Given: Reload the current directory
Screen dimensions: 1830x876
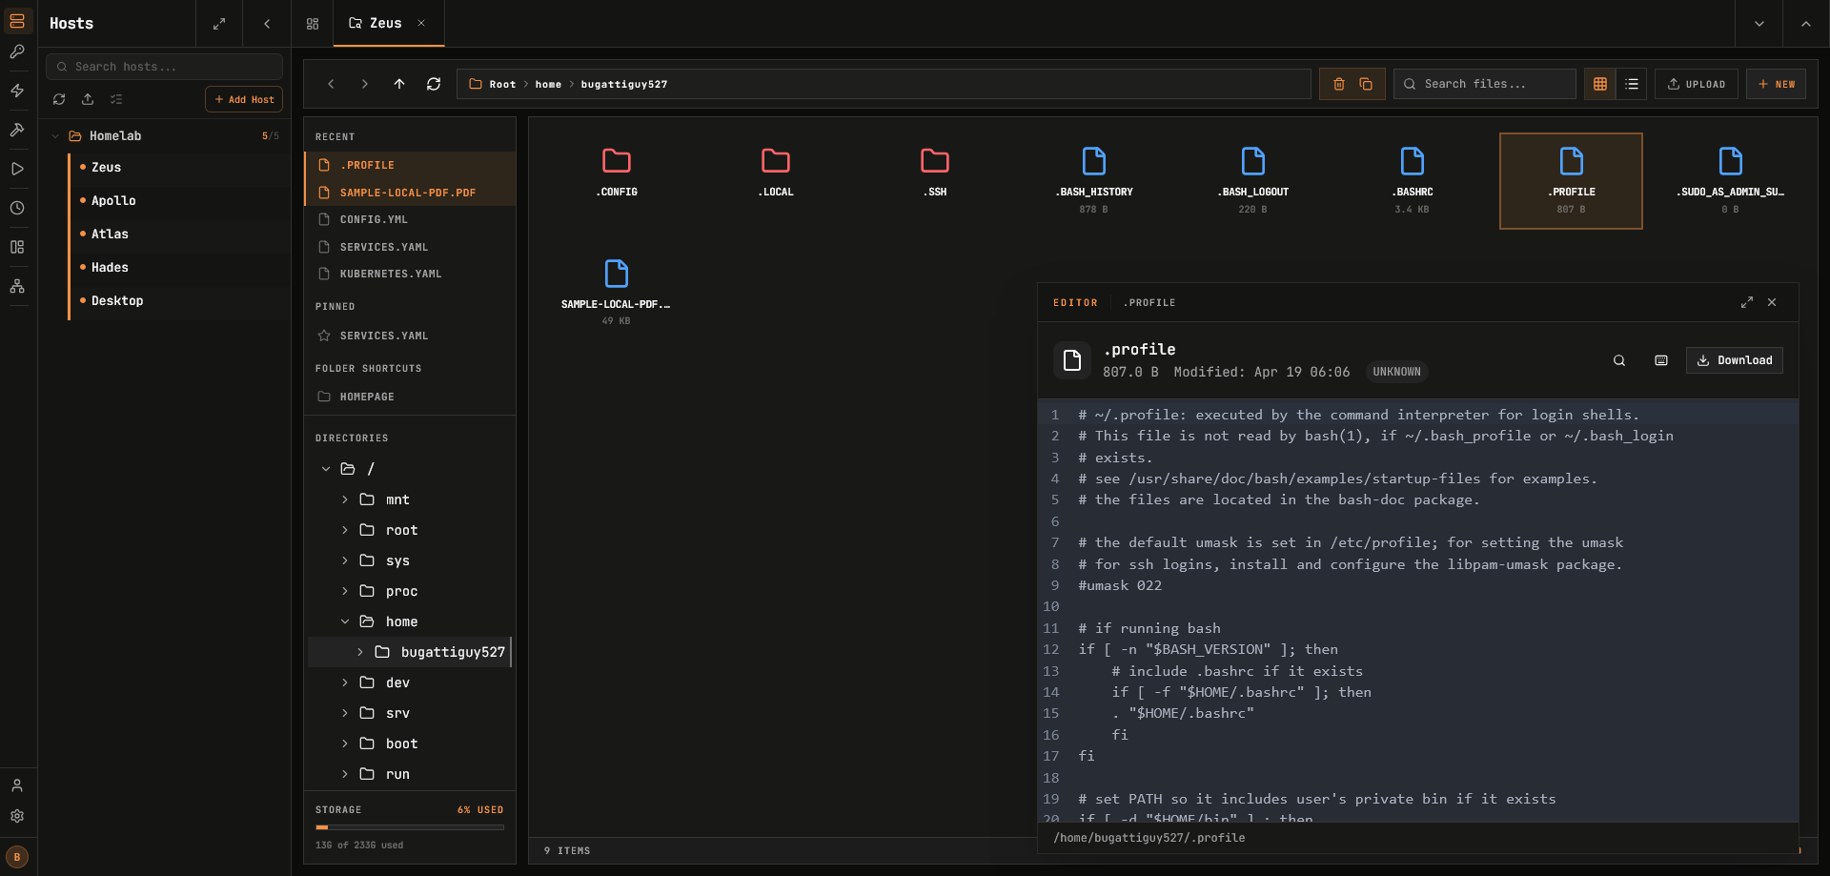Looking at the screenshot, I should (x=434, y=84).
